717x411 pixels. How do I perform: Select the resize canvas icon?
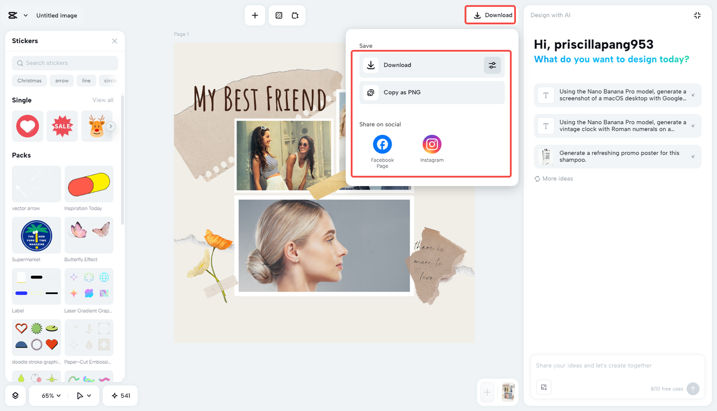[x=295, y=15]
